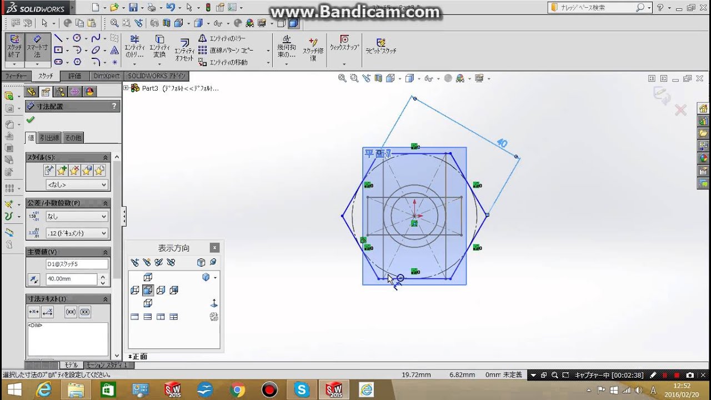Click the Windows Start button
The image size is (711, 400).
point(14,390)
